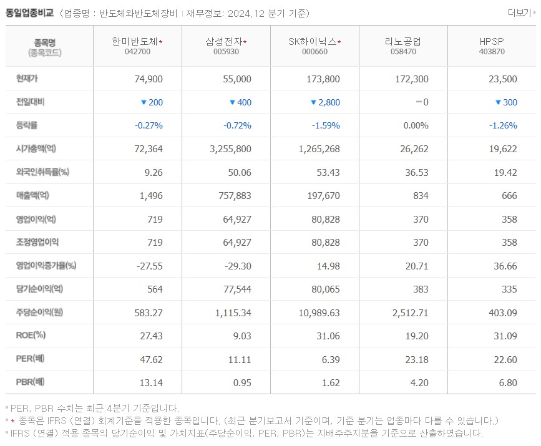Select the 전일대비 row label
Viewport: 541px width, 446px height.
point(31,102)
